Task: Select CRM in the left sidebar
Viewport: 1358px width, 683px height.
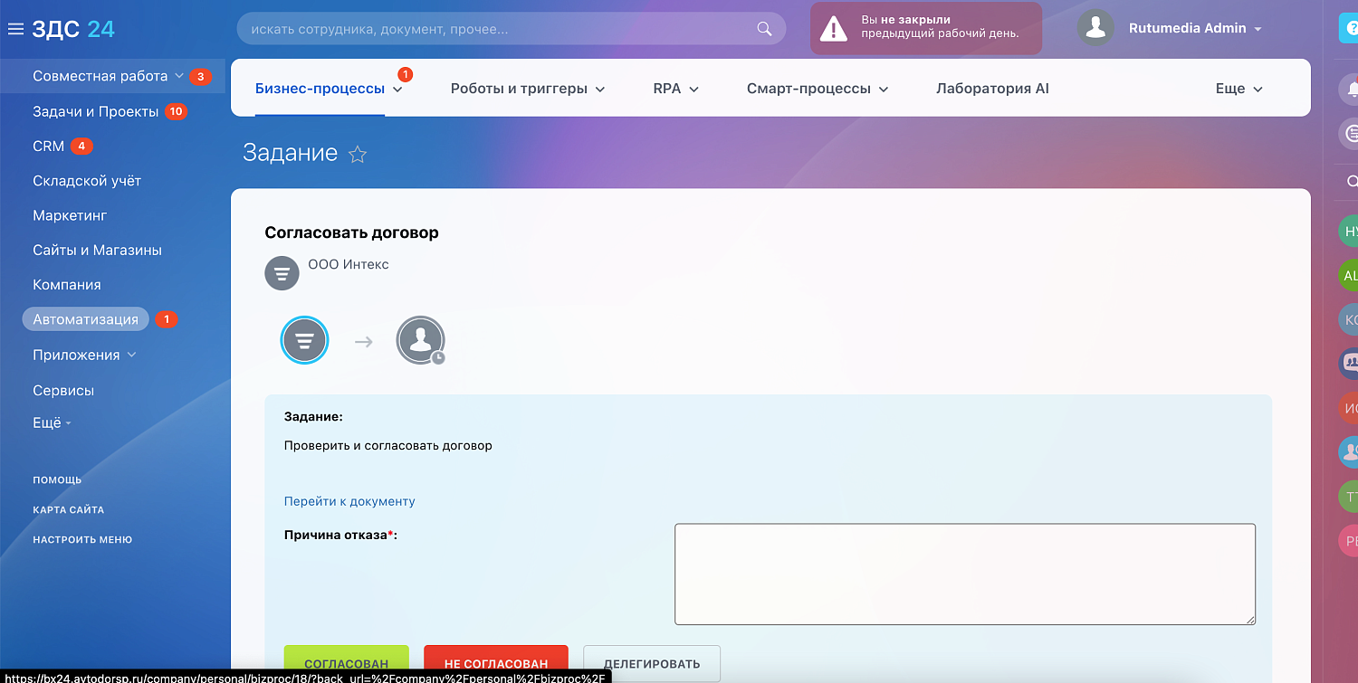Action: (50, 146)
